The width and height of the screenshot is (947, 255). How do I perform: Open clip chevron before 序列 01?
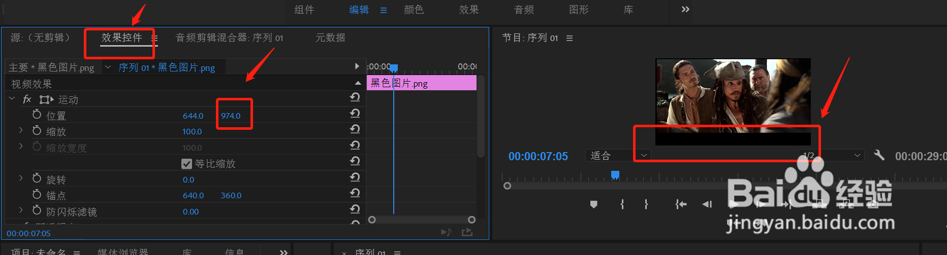pyautogui.click(x=108, y=67)
